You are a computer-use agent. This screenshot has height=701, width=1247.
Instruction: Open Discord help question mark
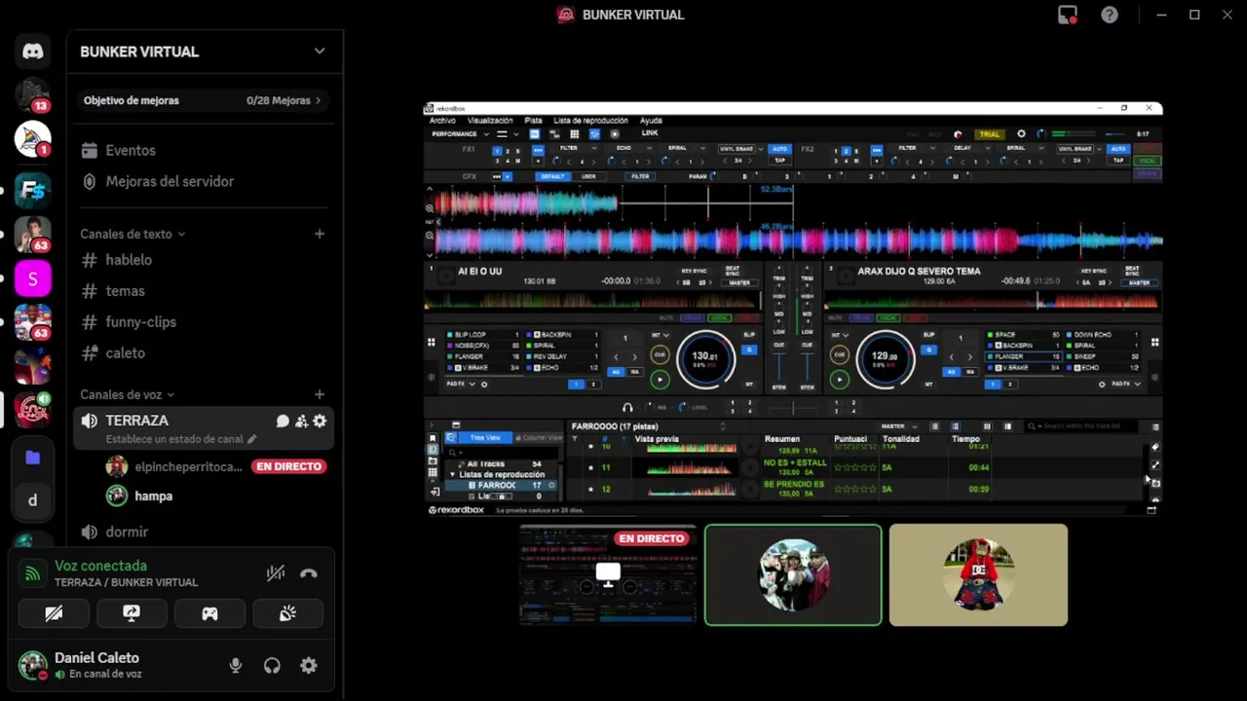[x=1110, y=15]
